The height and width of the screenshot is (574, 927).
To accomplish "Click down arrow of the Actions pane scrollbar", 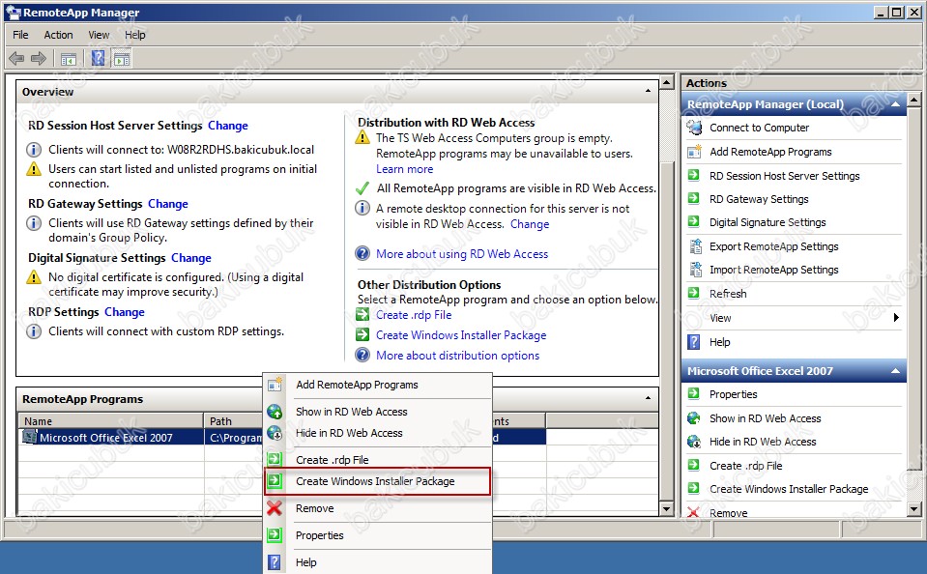I will (x=914, y=508).
